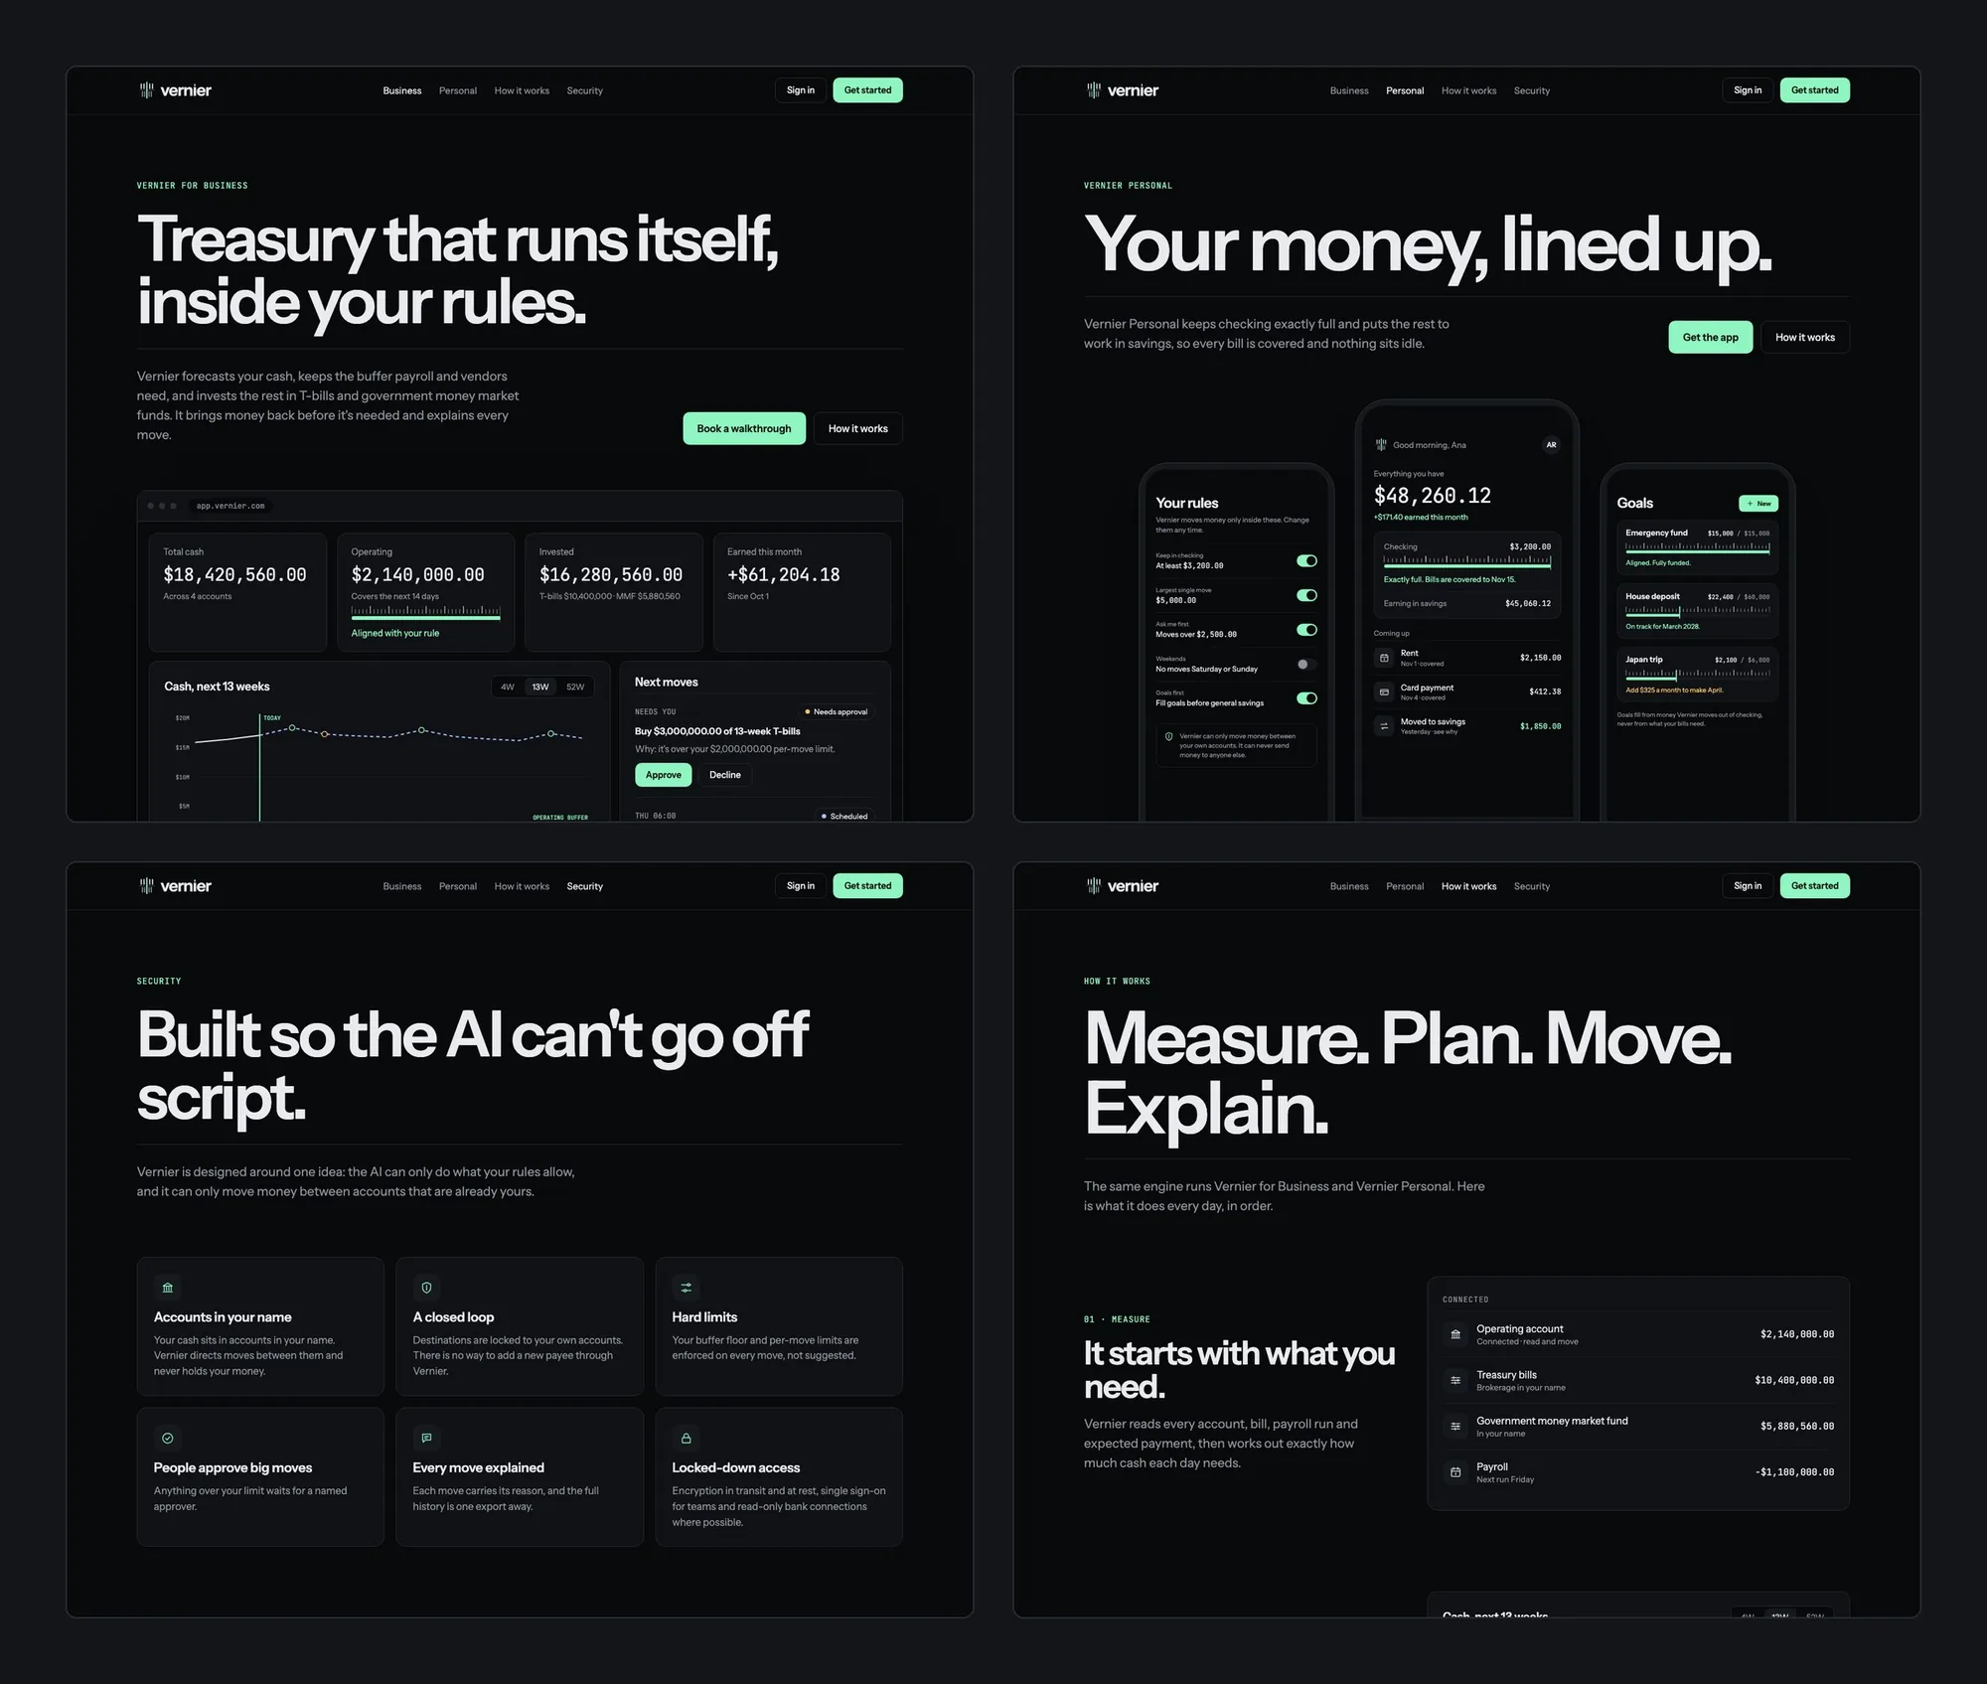Click the vernier logo on the Business page

coord(175,90)
